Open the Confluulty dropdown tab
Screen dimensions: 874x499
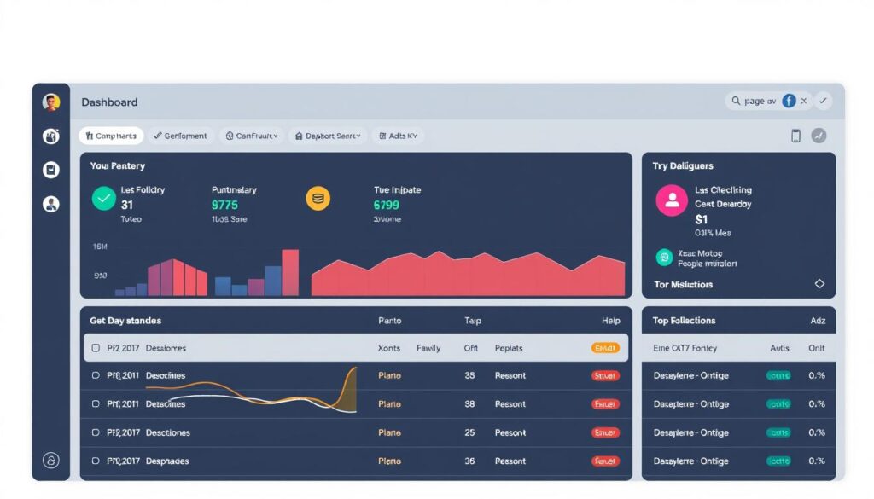coord(252,136)
